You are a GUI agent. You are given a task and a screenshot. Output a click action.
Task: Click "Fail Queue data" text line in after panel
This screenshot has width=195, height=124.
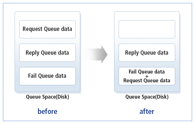[147, 72]
